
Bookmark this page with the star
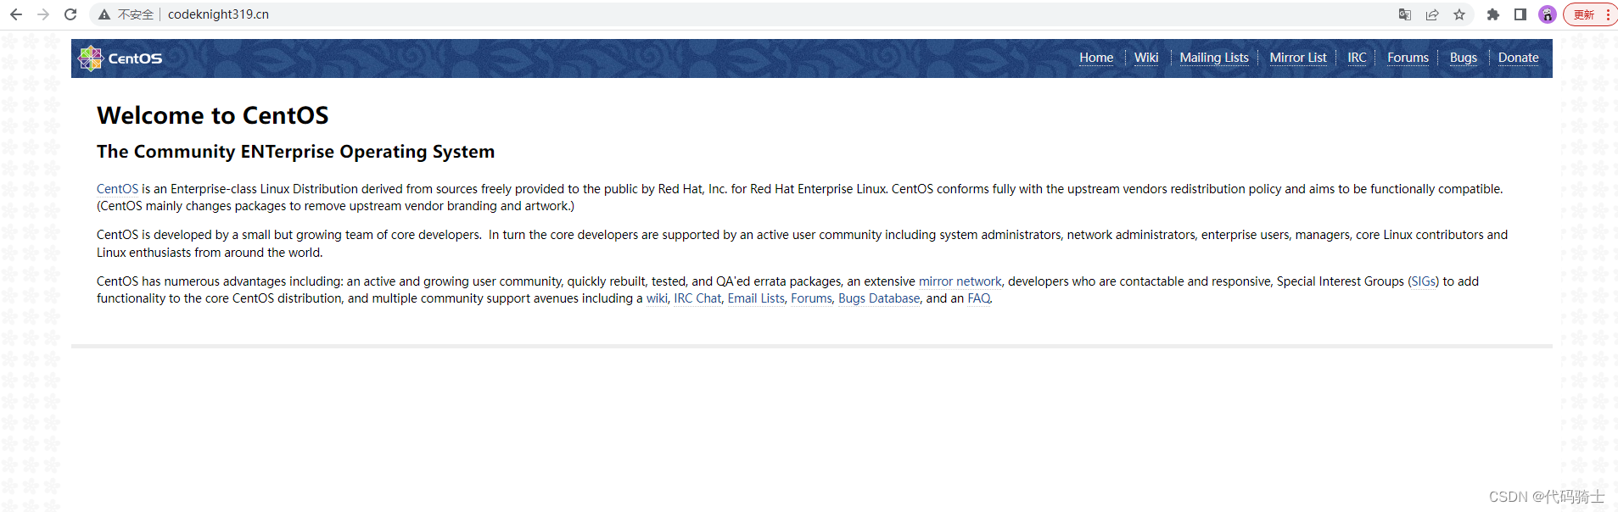pyautogui.click(x=1459, y=14)
